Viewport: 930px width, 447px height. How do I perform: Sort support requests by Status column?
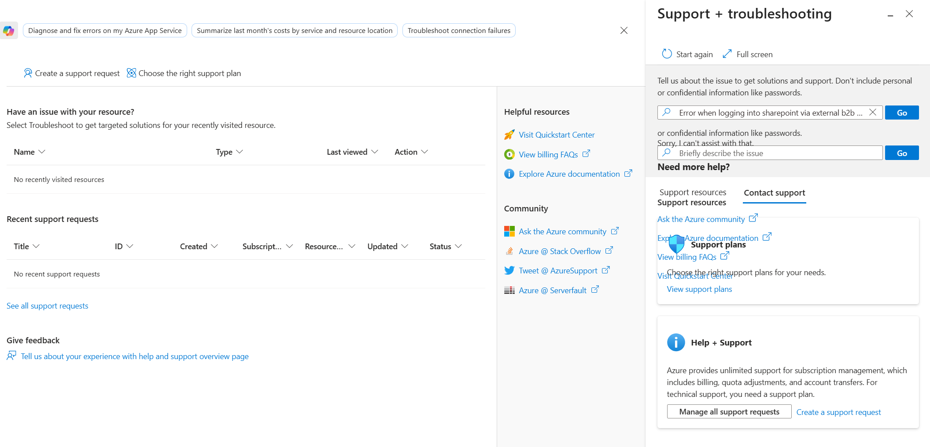point(446,246)
